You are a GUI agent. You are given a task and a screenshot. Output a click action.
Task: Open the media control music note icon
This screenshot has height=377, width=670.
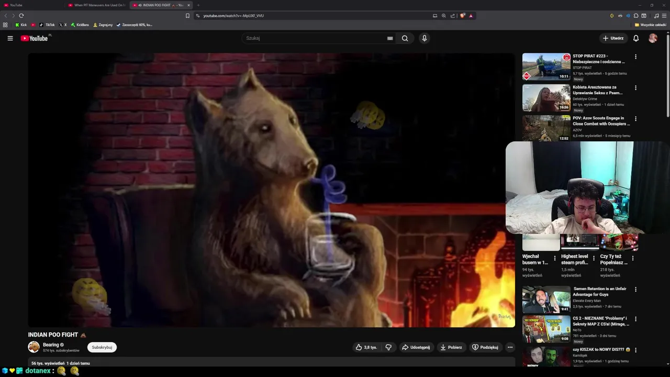(656, 16)
